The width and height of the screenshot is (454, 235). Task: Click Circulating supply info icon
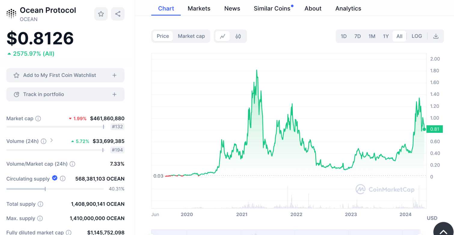(63, 179)
